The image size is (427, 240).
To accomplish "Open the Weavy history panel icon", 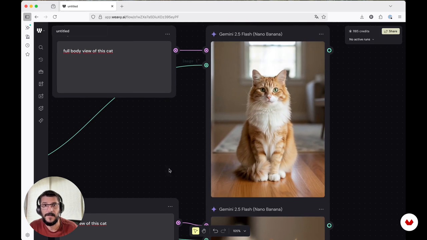I will 41,60.
